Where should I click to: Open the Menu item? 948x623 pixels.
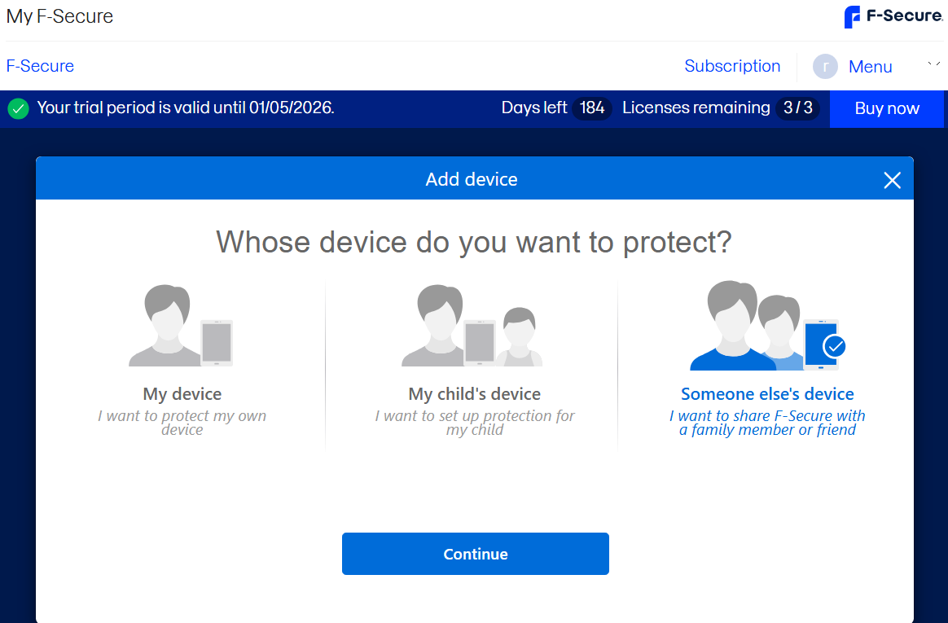pos(870,67)
